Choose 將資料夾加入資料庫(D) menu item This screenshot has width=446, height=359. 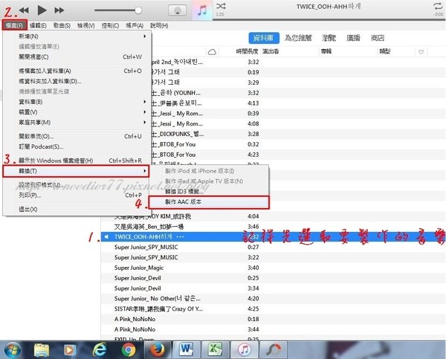(x=77, y=81)
